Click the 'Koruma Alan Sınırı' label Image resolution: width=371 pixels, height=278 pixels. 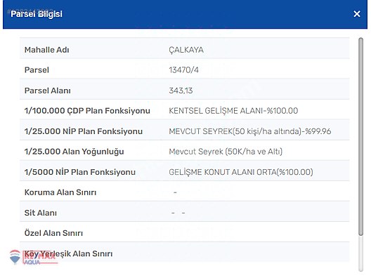(60, 192)
